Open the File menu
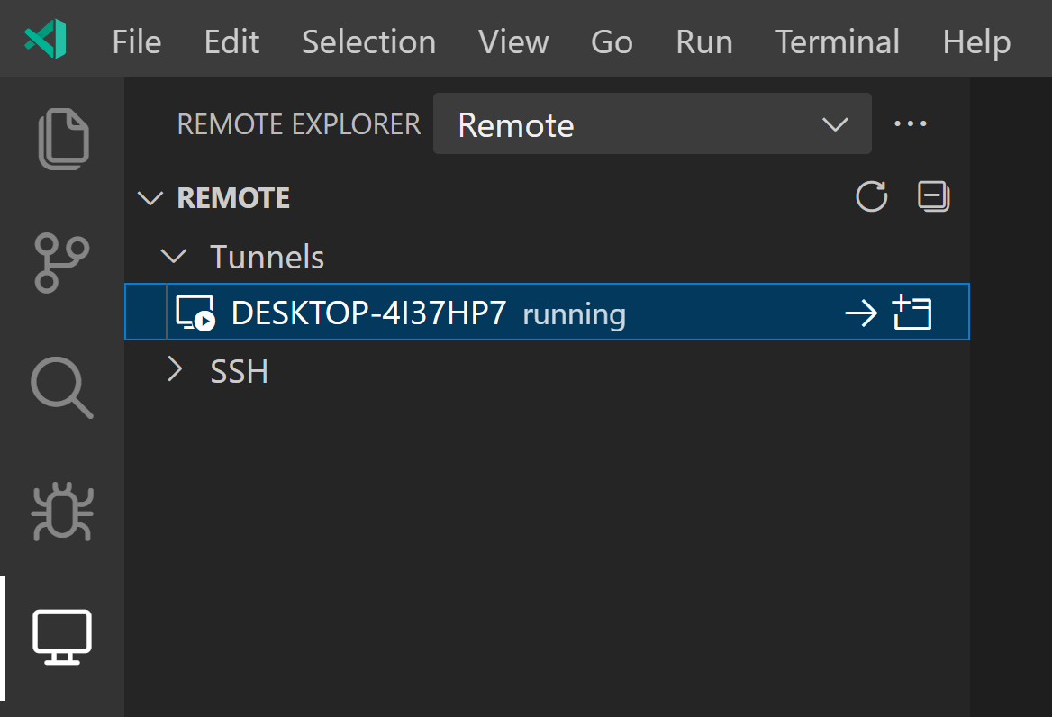The image size is (1052, 717). 136,41
